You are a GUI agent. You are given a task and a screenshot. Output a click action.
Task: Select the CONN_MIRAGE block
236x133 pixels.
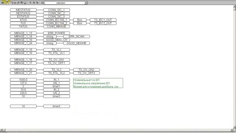click(x=56, y=27)
